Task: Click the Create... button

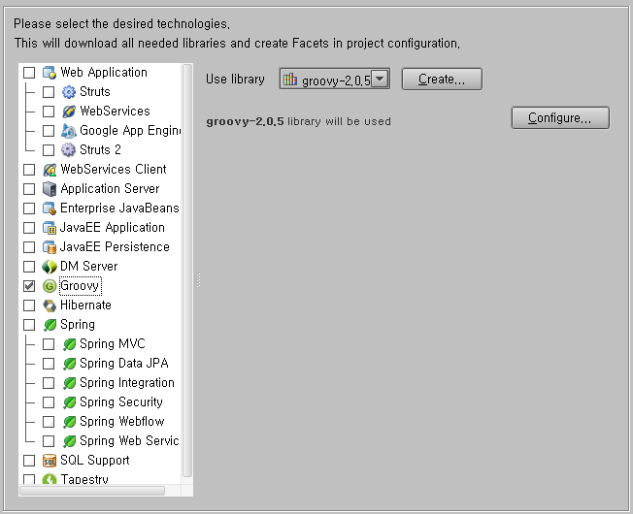Action: 442,79
